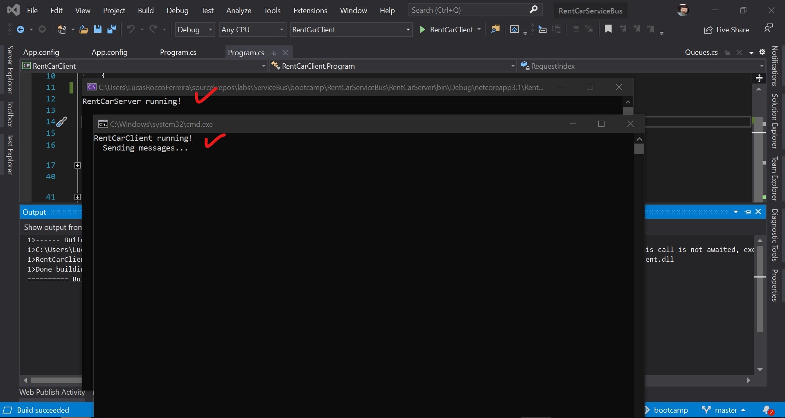Click the Search (Ctrl+Q) input box

pos(475,10)
